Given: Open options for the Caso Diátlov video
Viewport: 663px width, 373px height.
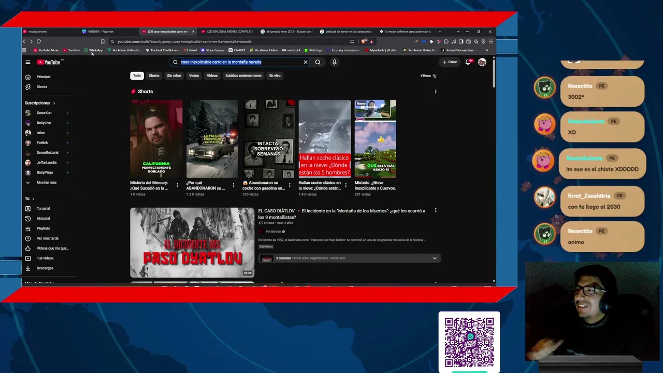Looking at the screenshot, I should [436, 210].
